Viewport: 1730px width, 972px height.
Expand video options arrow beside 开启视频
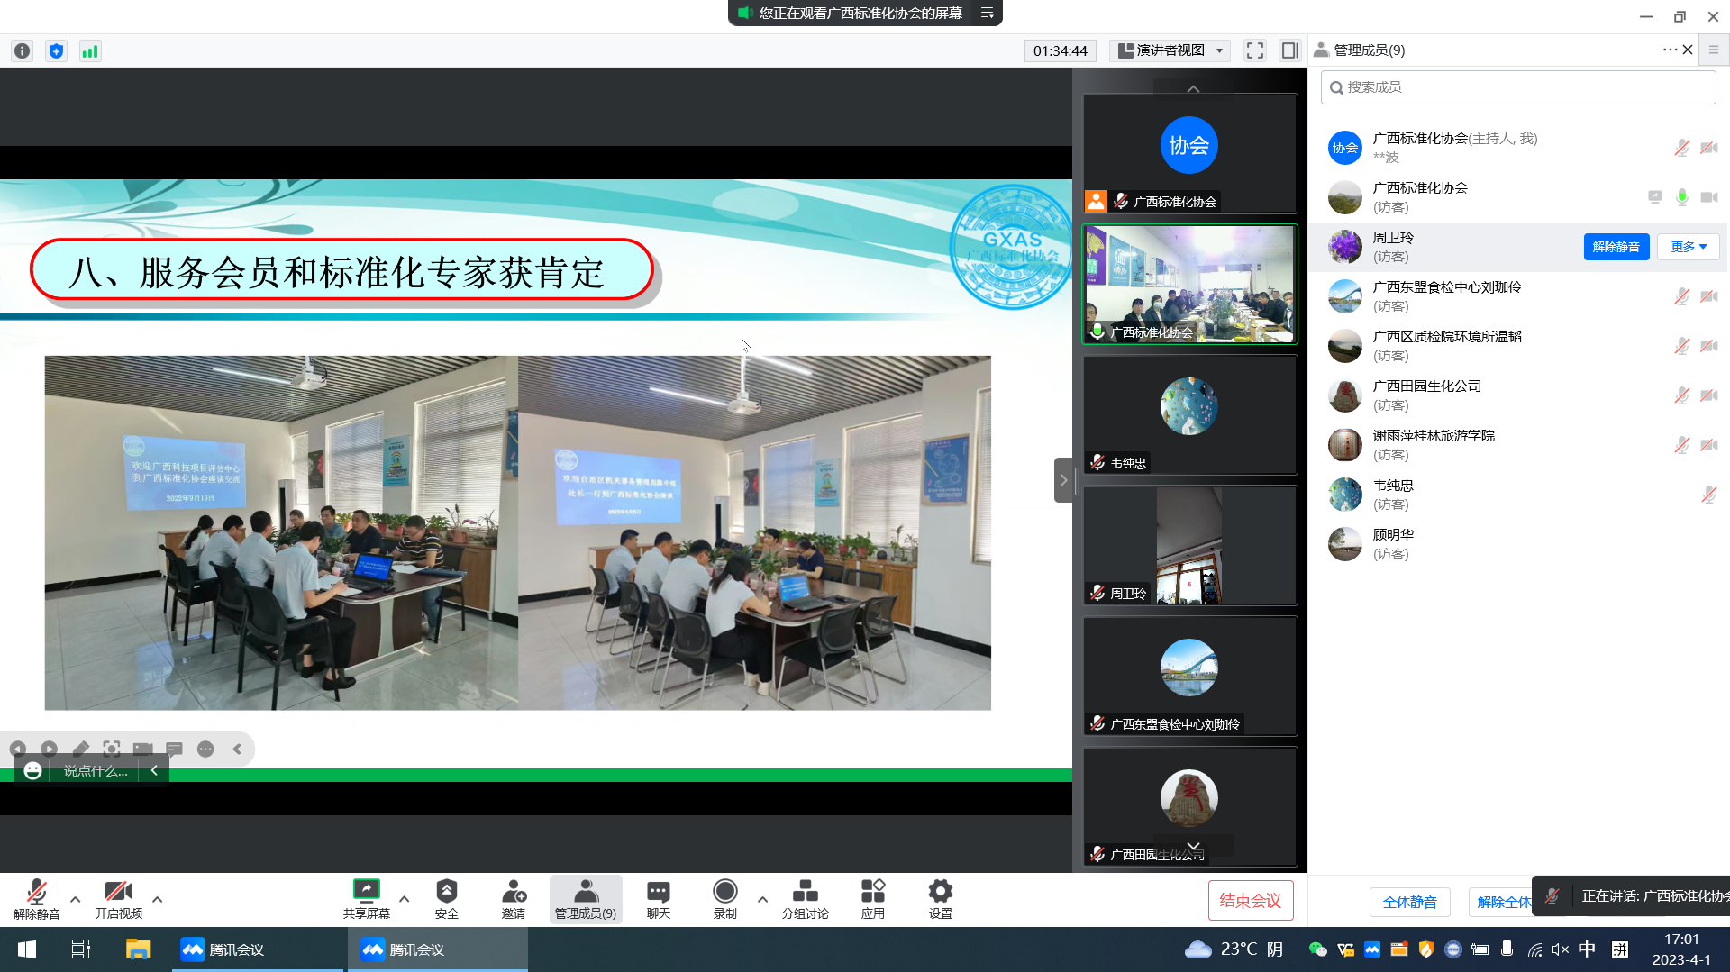tap(158, 899)
